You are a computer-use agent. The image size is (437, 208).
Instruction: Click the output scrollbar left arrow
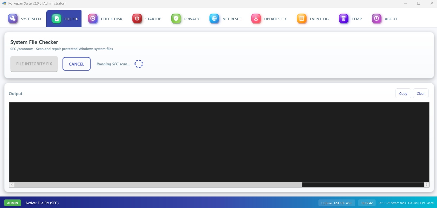tap(12, 185)
